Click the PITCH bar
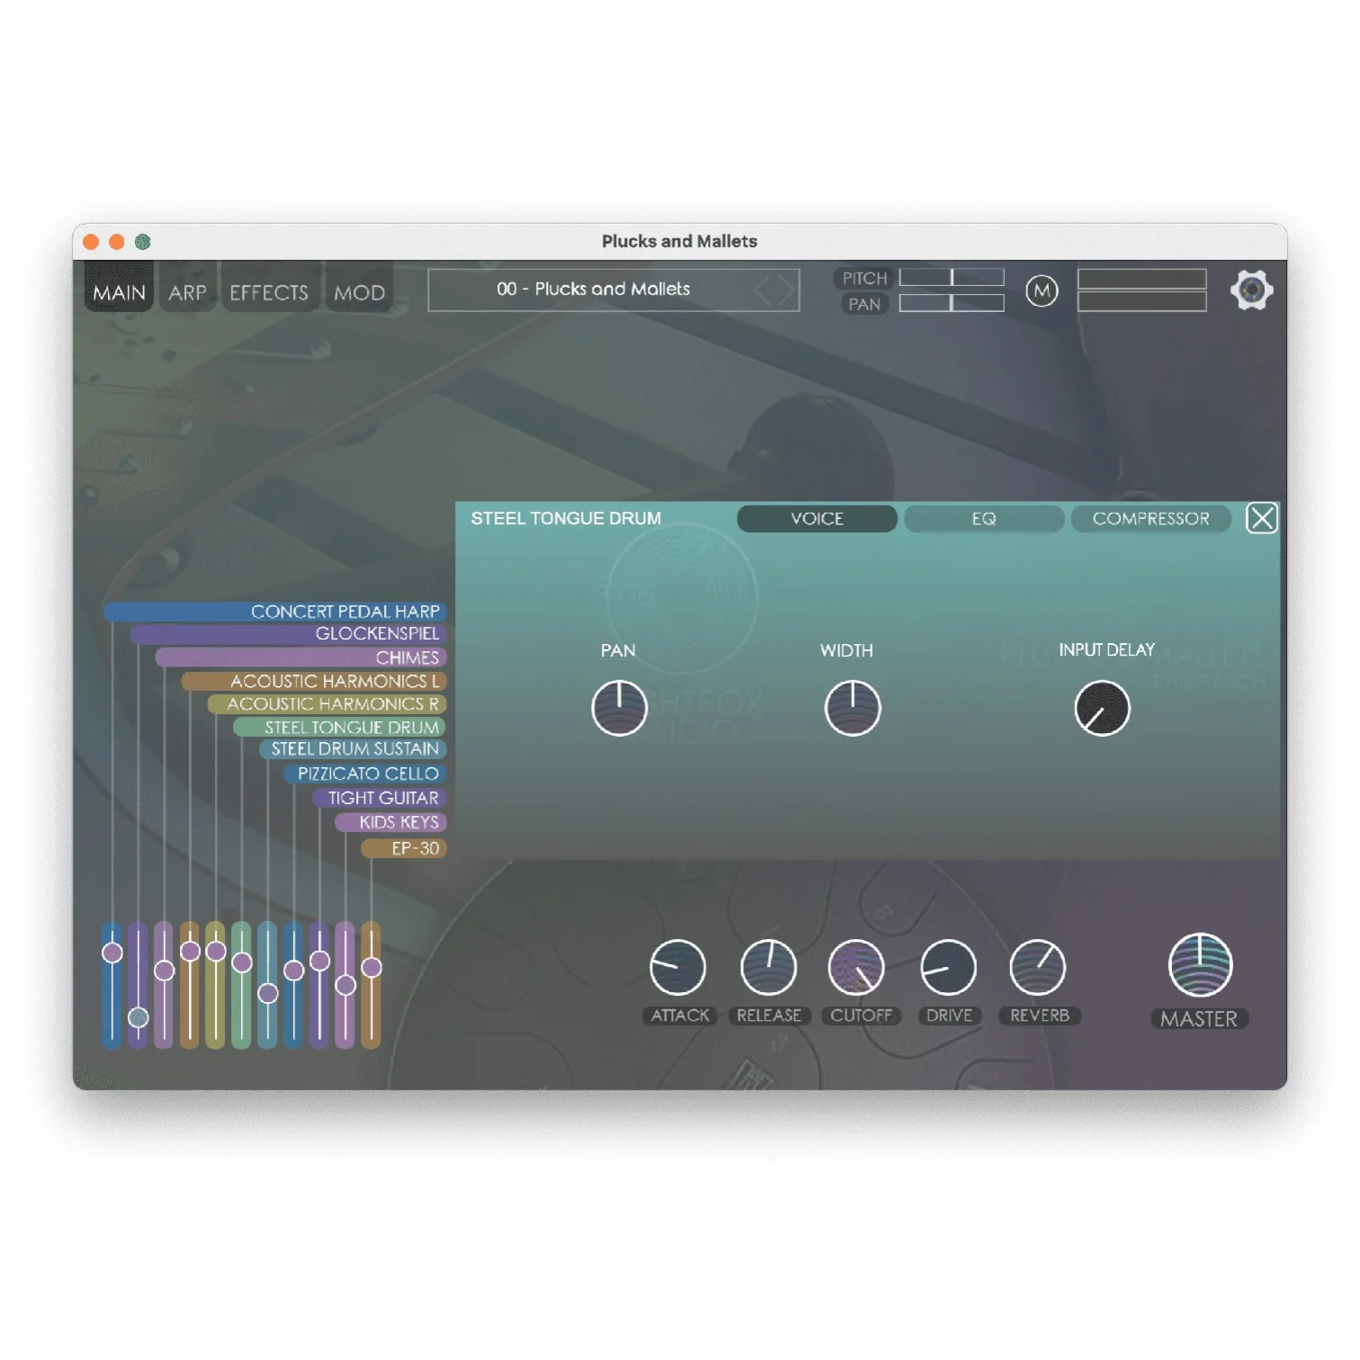1360x1360 pixels. pos(952,277)
